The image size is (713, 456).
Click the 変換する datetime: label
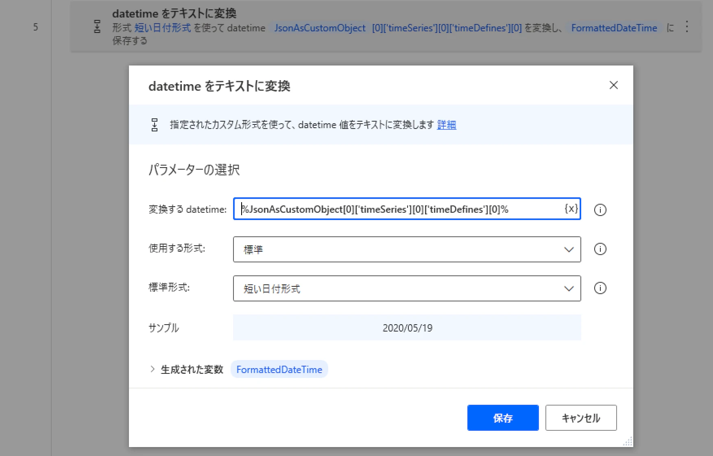[x=188, y=209]
